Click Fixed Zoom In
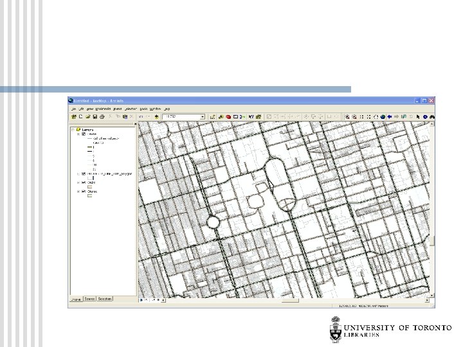This screenshot has width=463, height=347. [361, 117]
